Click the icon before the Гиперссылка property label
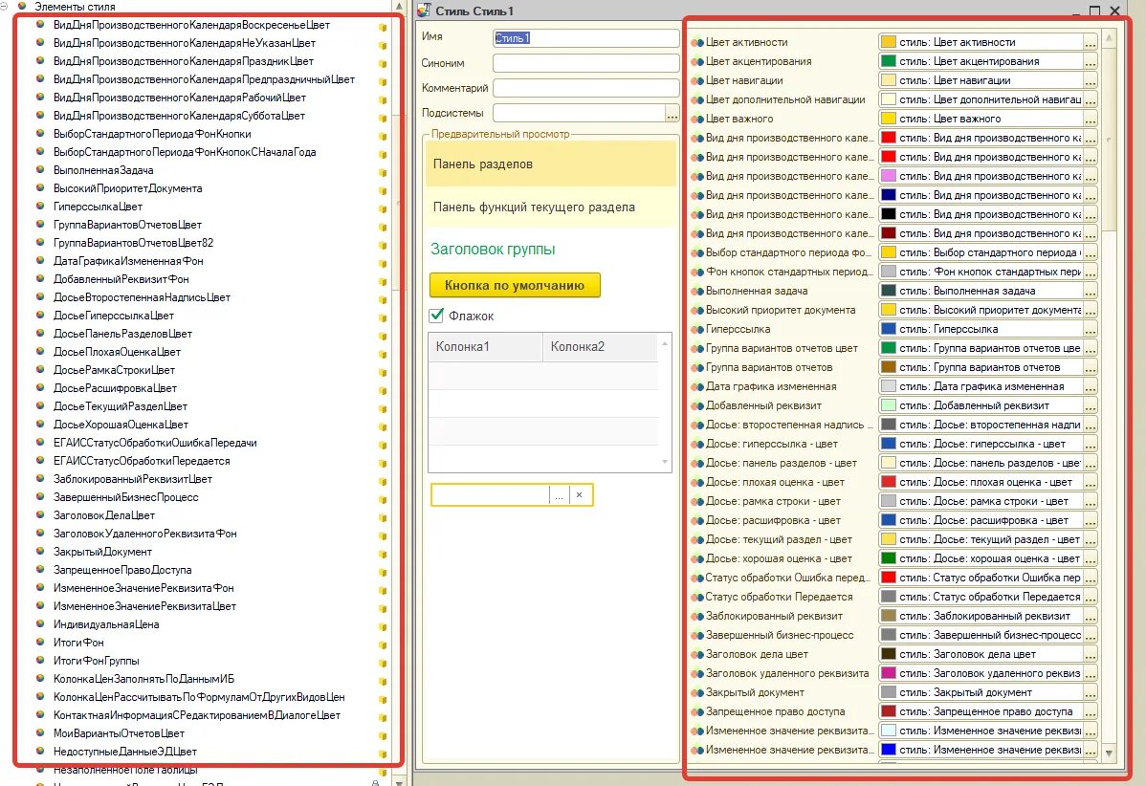Screen dimensions: 1146x786 (x=697, y=329)
